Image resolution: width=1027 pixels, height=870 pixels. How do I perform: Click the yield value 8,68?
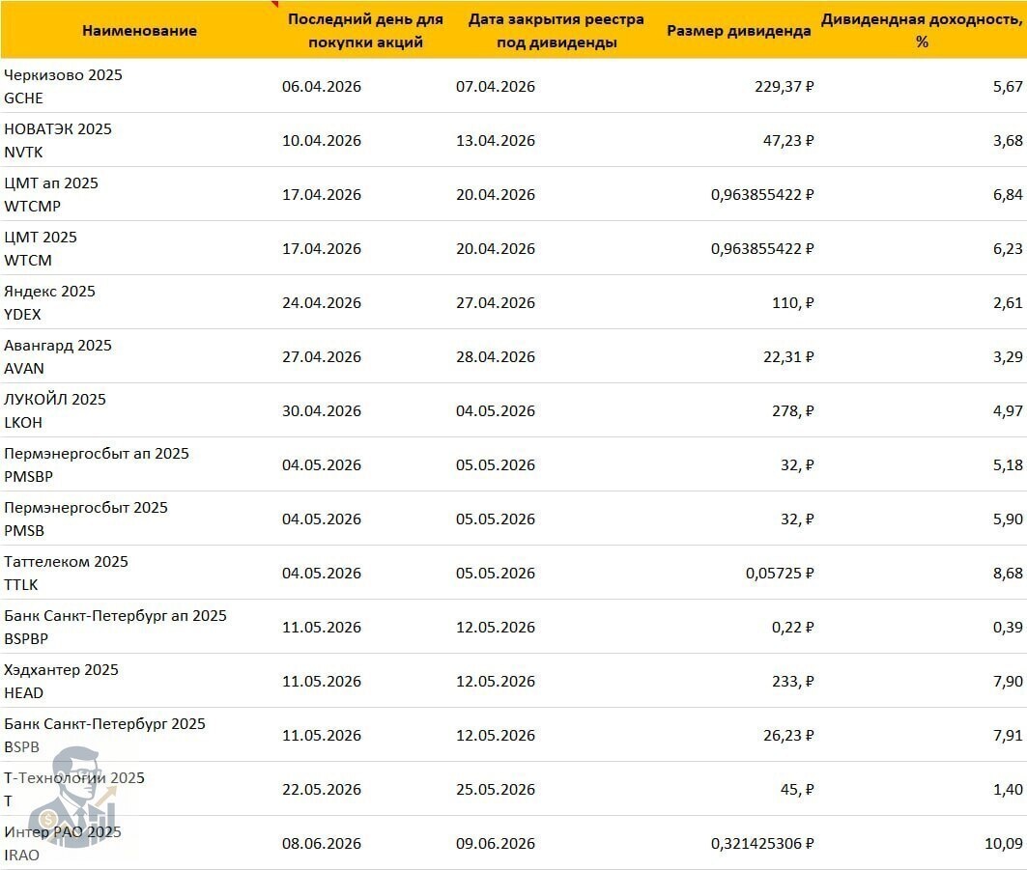[x=1008, y=574]
